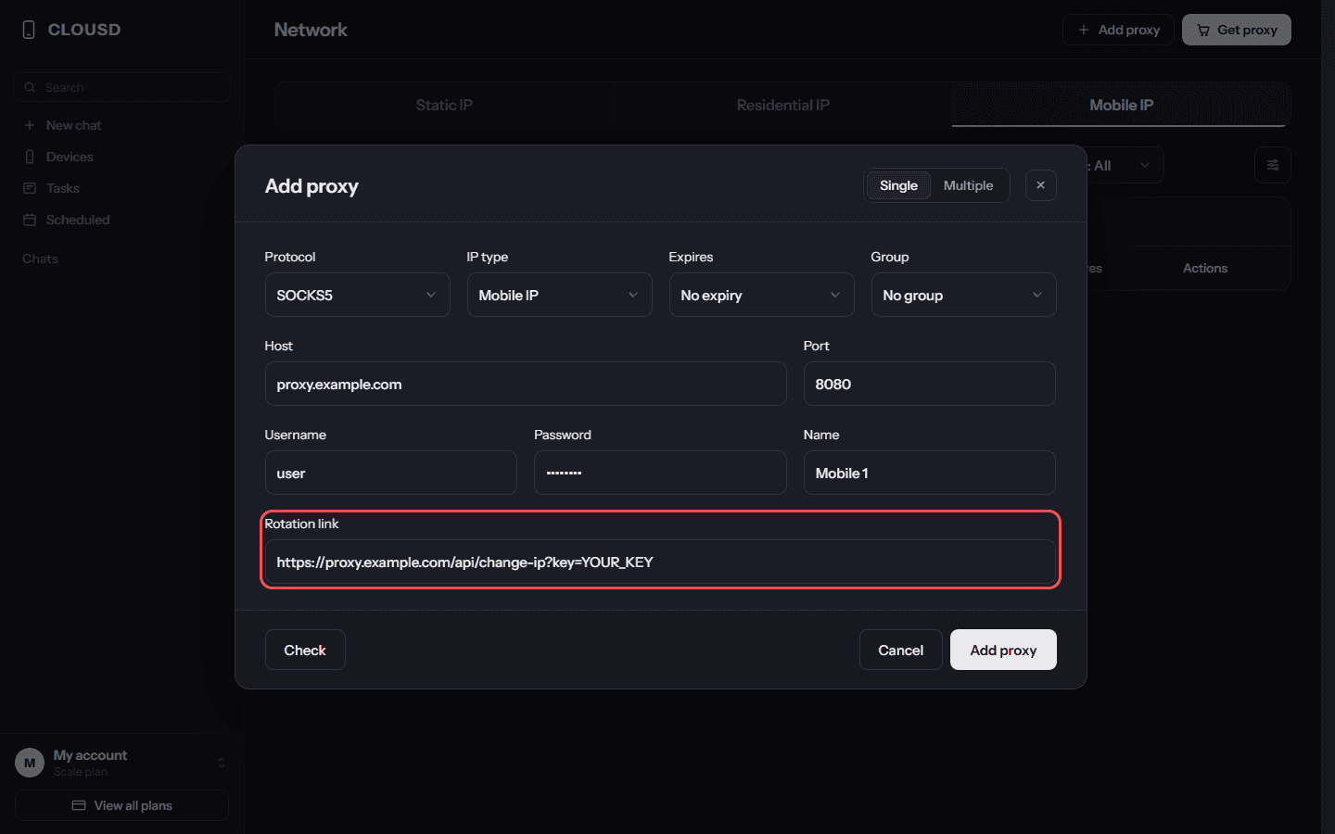This screenshot has width=1335, height=834.
Task: Click the Scheduled calendar icon
Action: click(30, 220)
